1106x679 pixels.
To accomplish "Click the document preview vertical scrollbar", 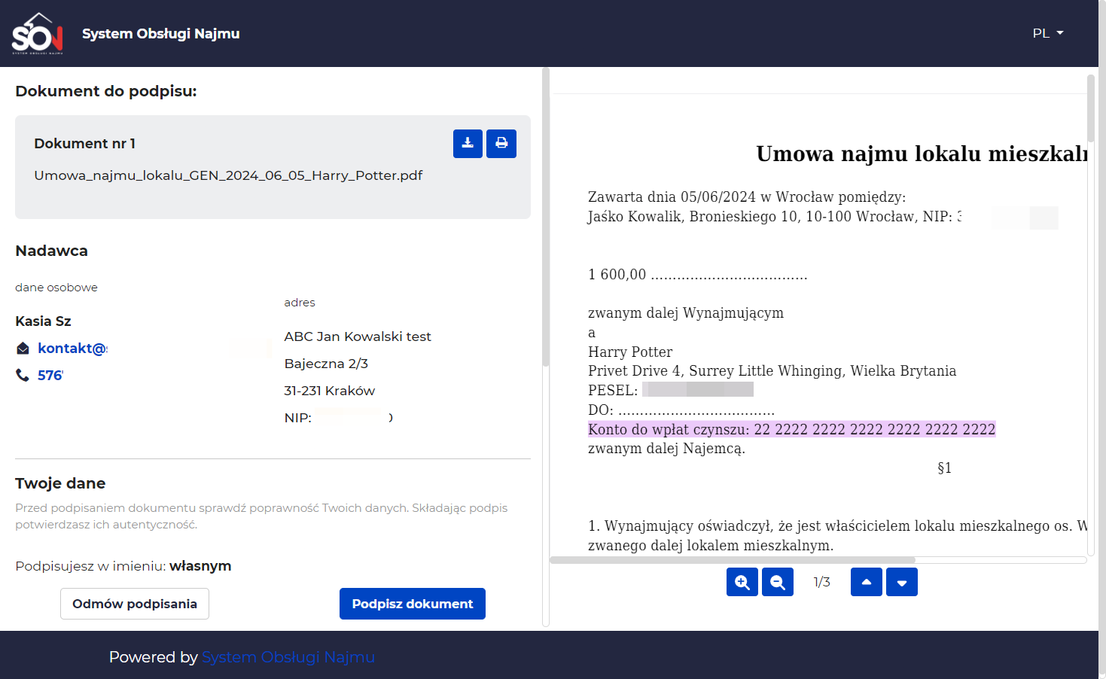I will 1091,108.
